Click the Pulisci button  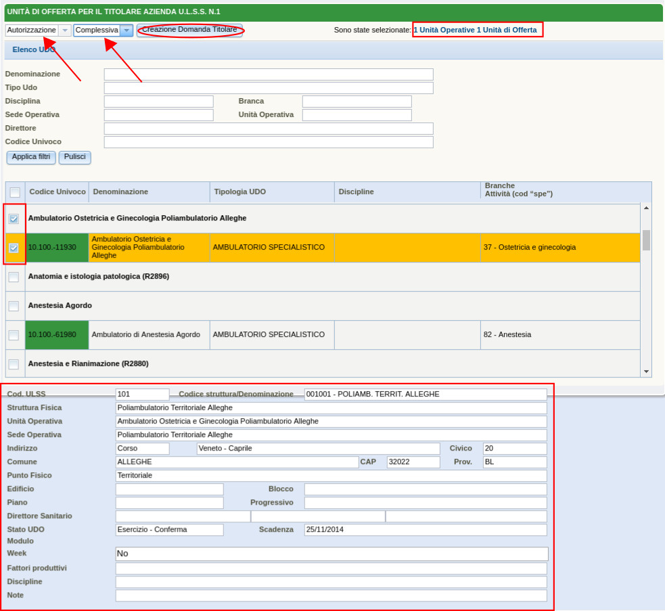[74, 157]
